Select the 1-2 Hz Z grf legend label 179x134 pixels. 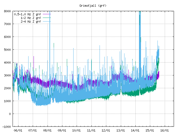coord(31,18)
